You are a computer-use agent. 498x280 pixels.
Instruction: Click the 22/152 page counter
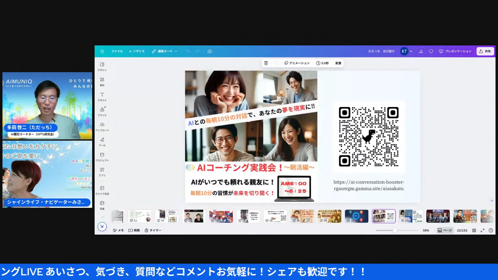click(462, 230)
